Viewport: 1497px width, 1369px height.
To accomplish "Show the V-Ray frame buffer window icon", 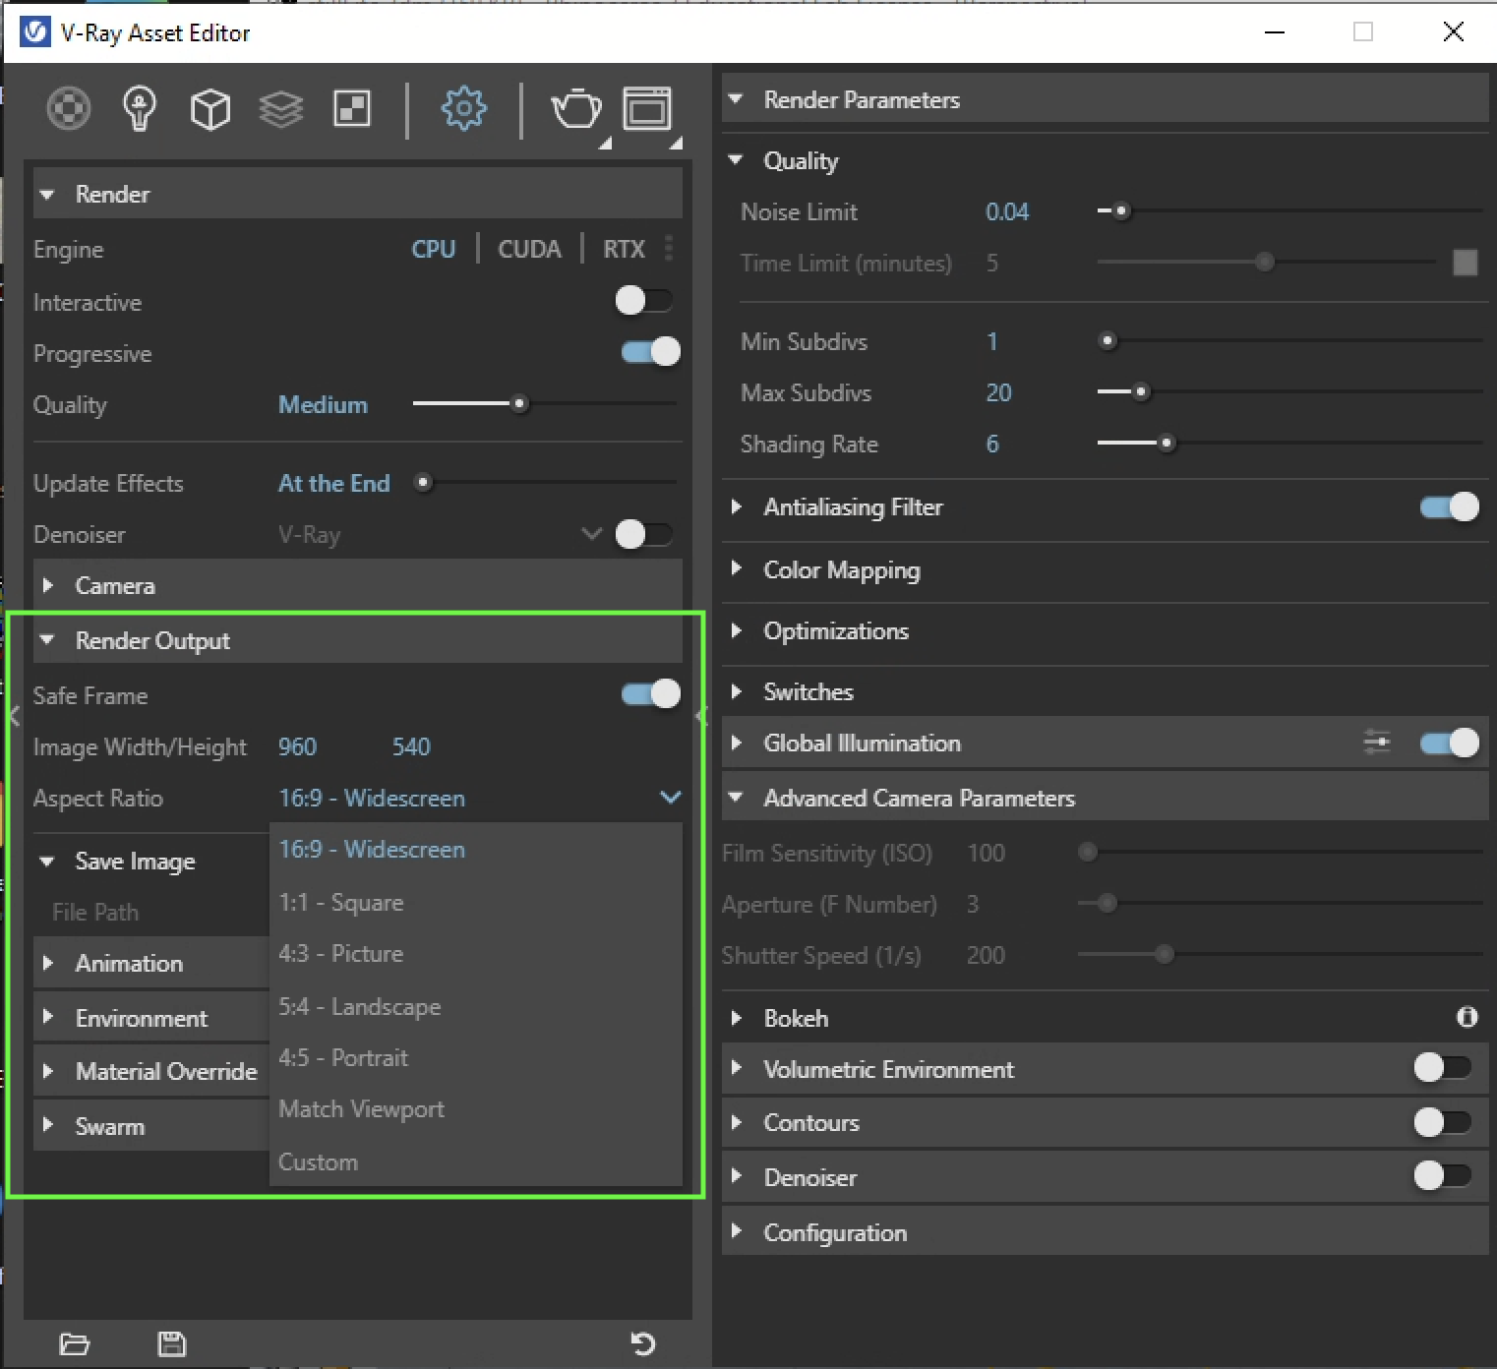I will (647, 108).
